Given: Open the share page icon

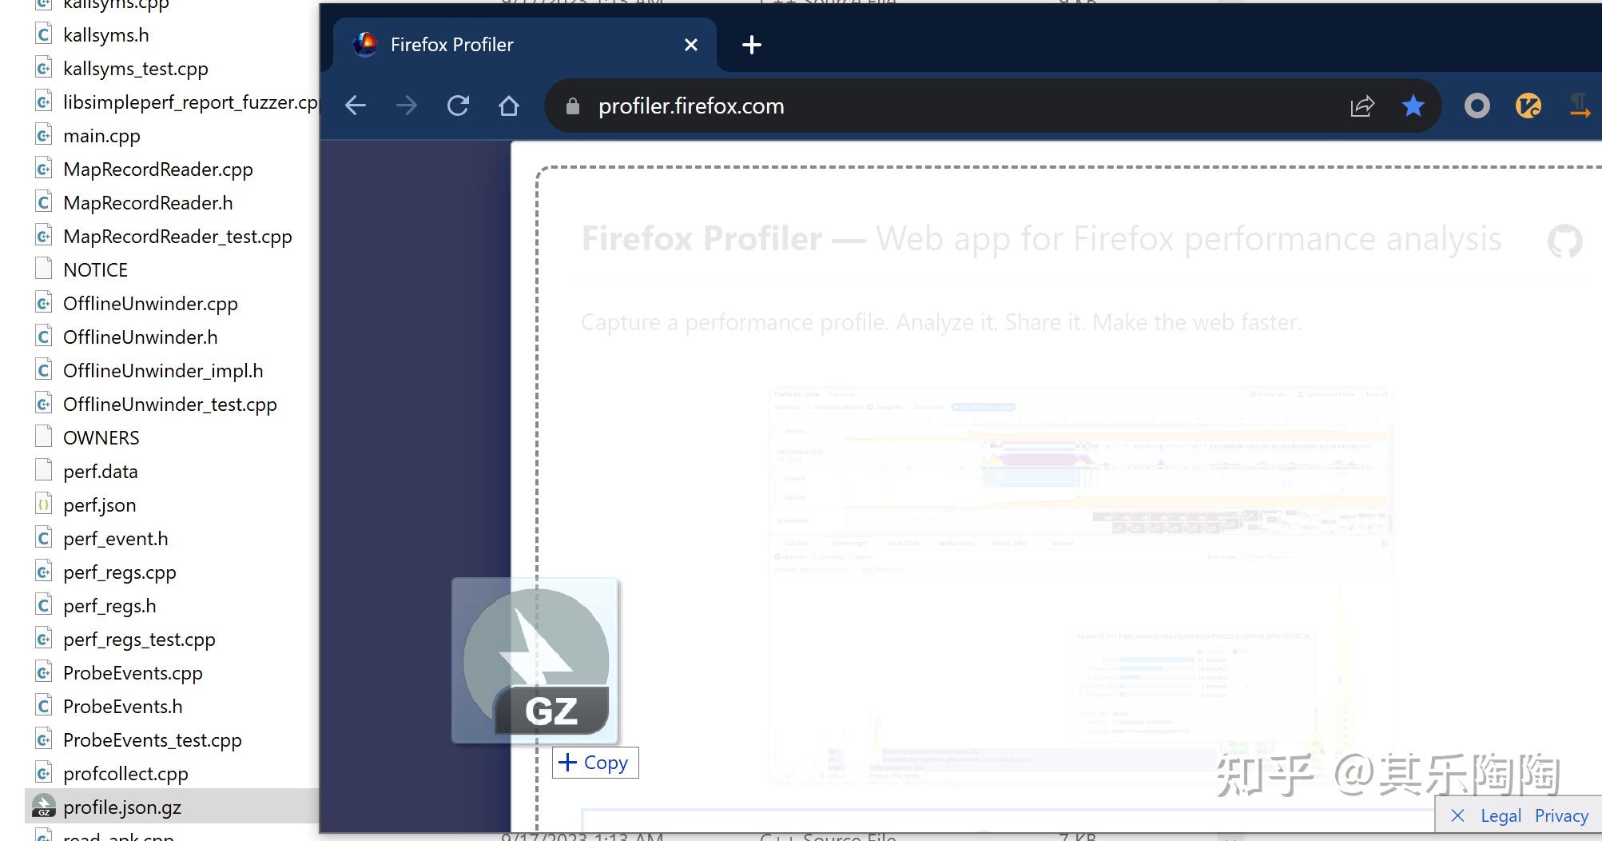Looking at the screenshot, I should point(1362,105).
